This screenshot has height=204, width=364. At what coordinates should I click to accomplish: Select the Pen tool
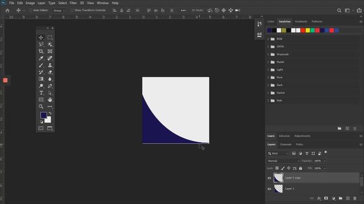[x=50, y=86]
